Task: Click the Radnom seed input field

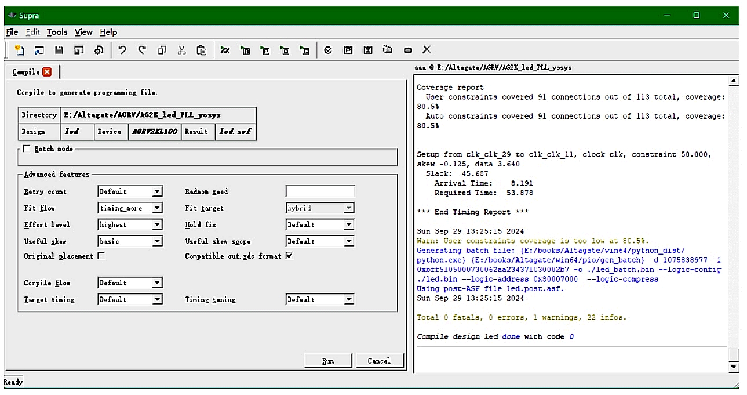Action: 320,191
